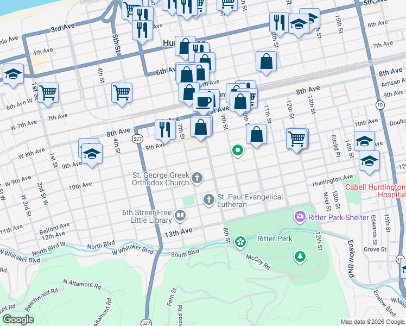The height and width of the screenshot is (326, 406).
Task: Click the green location marker pin
Action: tap(237, 151)
